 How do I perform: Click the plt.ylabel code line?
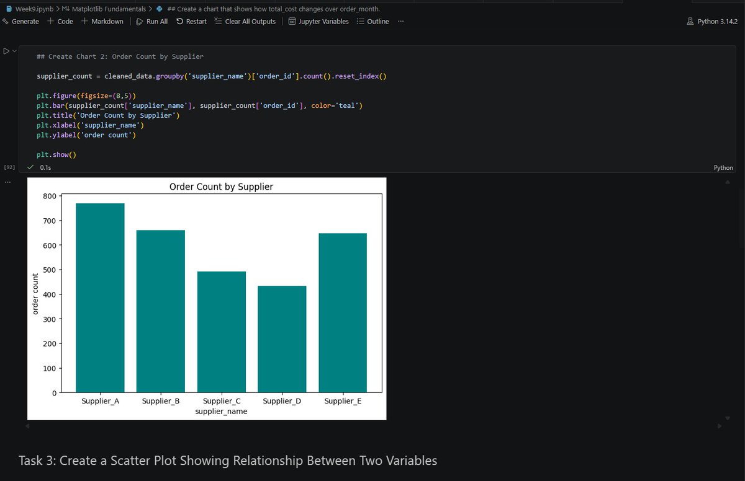coord(86,135)
